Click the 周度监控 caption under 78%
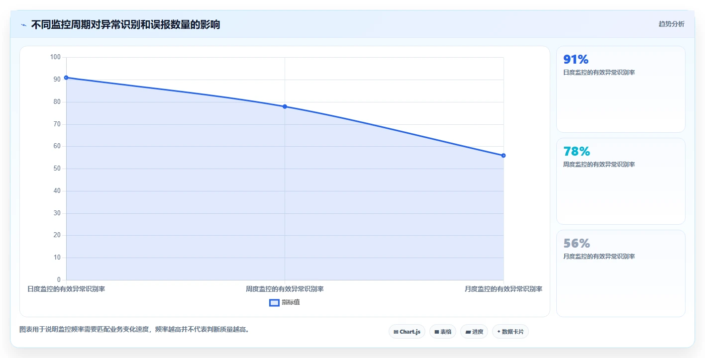The width and height of the screenshot is (705, 358). [599, 165]
